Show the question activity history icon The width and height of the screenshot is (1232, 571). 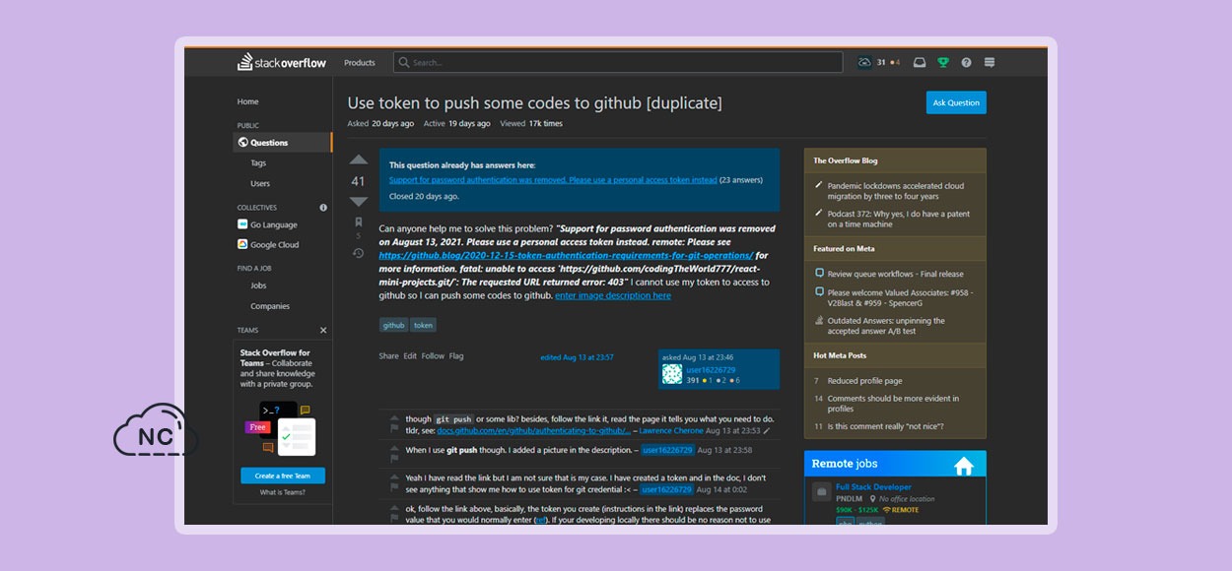tap(358, 253)
